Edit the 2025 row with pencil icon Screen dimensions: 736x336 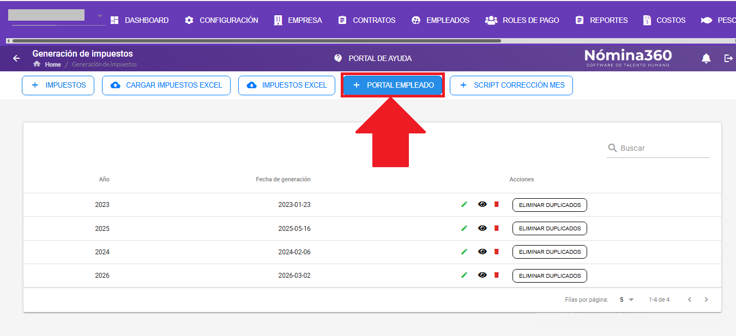[464, 228]
